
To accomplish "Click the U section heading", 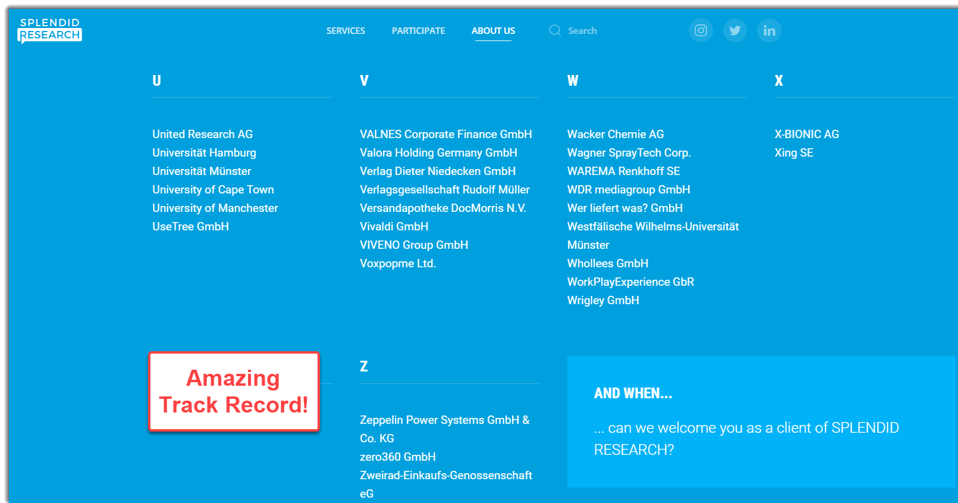I will click(x=156, y=81).
